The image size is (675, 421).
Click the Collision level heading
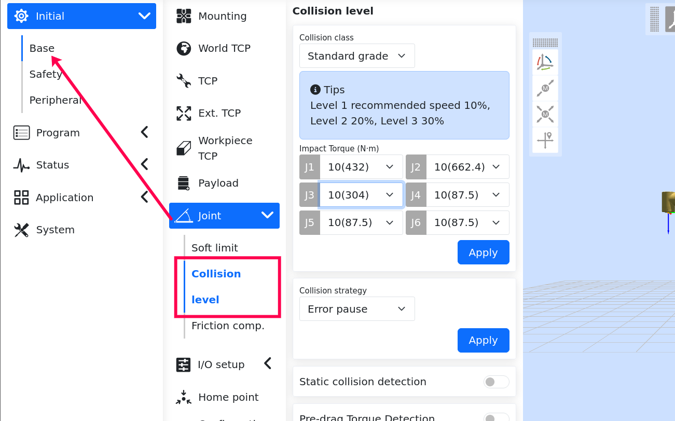point(333,11)
